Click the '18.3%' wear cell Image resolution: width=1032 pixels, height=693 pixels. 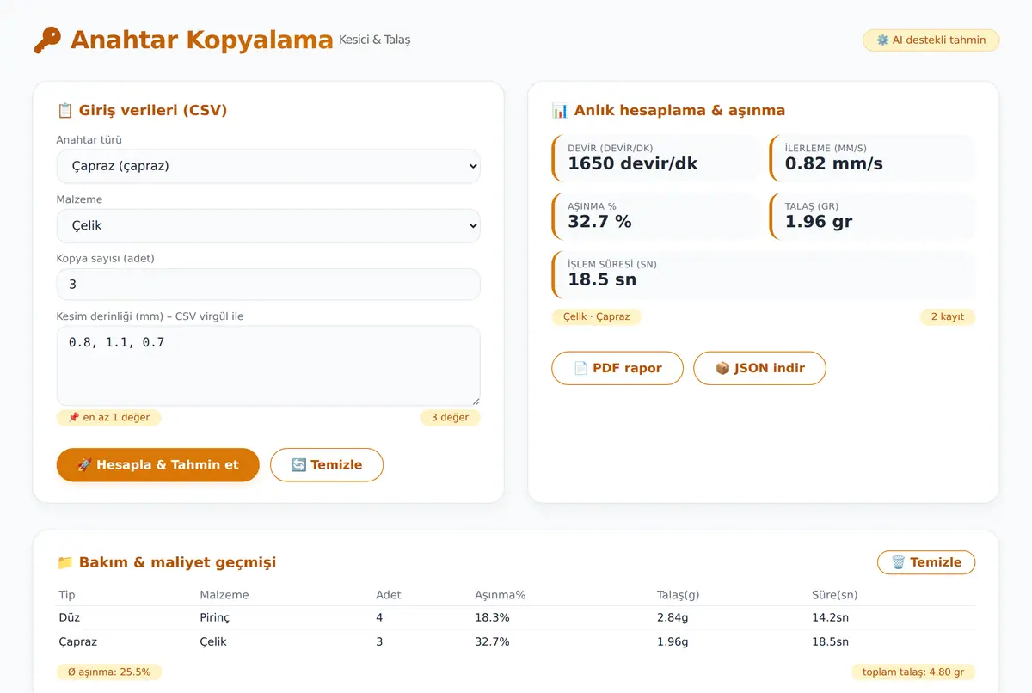pos(492,618)
